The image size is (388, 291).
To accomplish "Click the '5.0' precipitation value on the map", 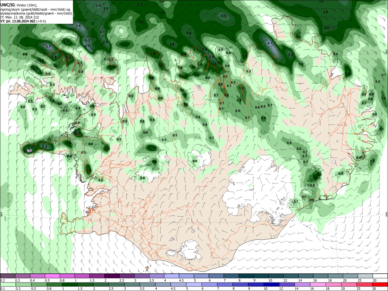I will point(48,46).
